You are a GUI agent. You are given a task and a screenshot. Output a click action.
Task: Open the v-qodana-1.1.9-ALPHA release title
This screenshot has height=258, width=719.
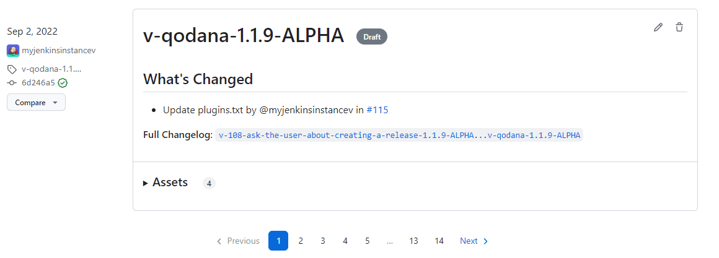point(243,36)
